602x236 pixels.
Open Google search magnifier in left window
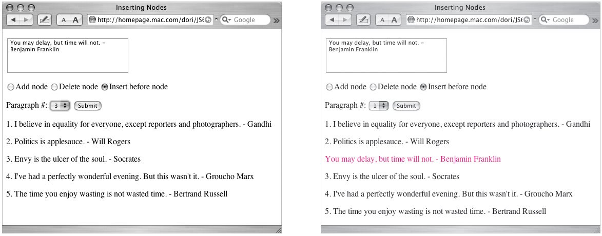[x=226, y=20]
